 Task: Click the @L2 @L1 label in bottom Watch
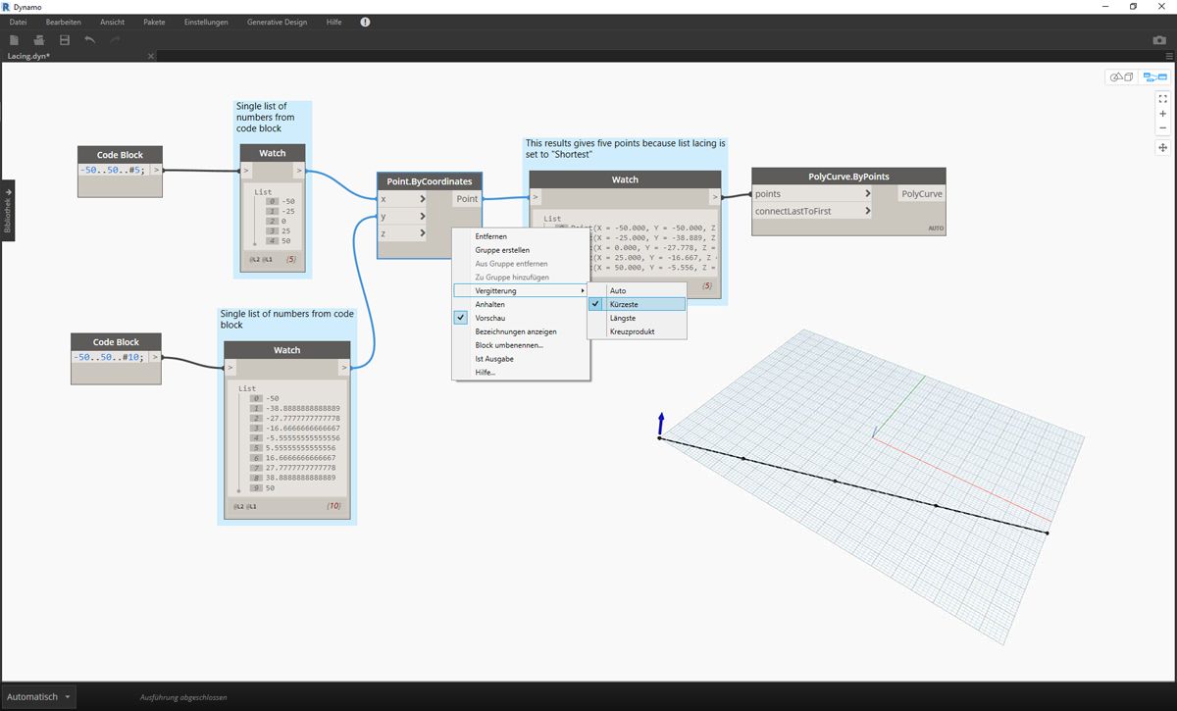coord(245,506)
